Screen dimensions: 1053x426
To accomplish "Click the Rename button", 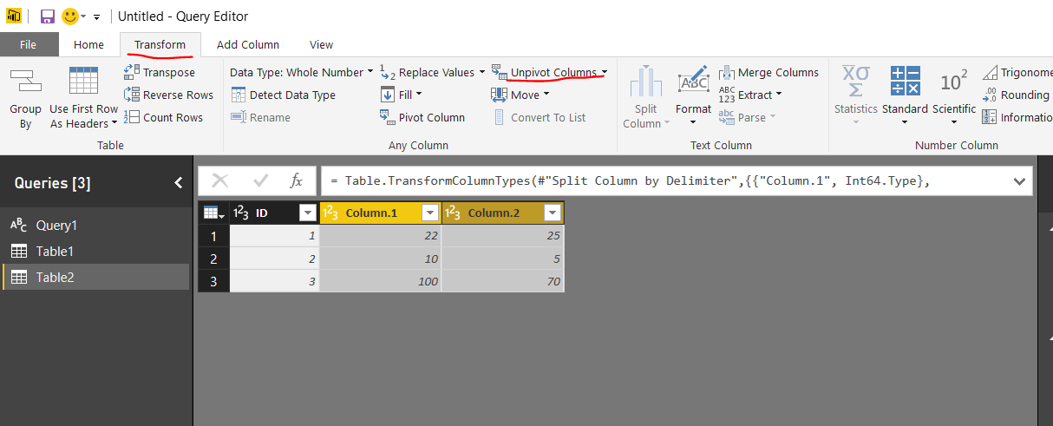I will click(260, 117).
